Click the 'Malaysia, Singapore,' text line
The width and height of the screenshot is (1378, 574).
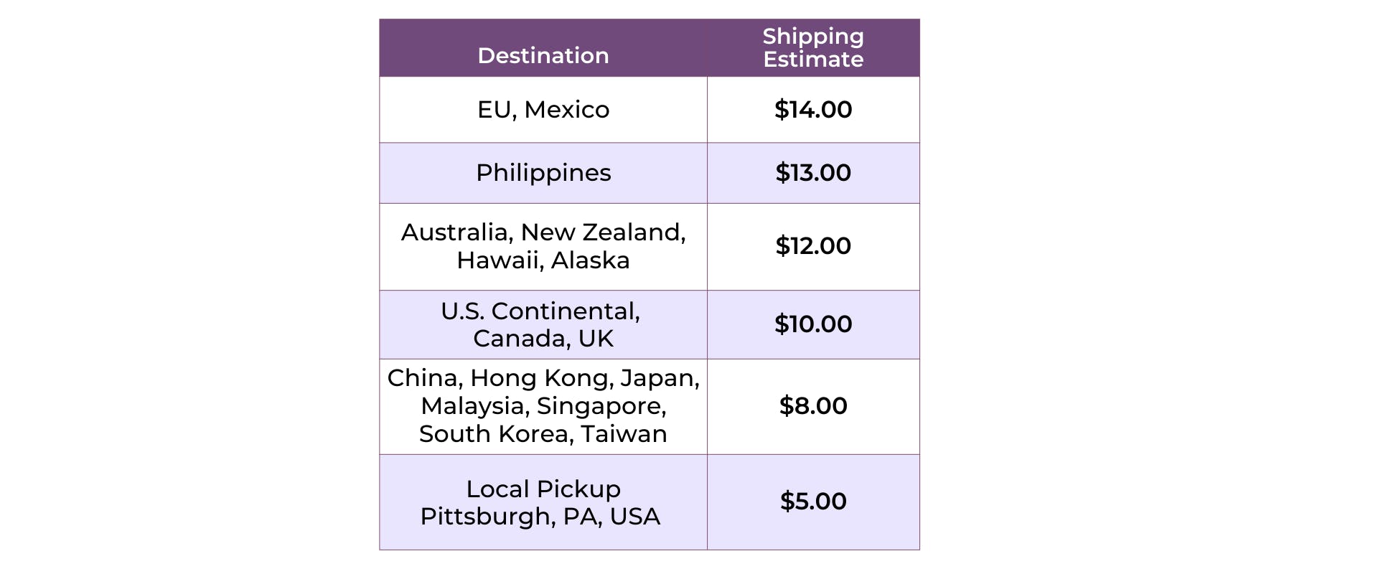(543, 406)
